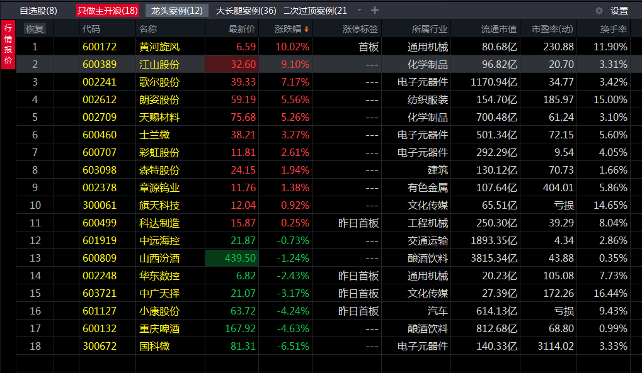This screenshot has width=642, height=373.
Task: Select stock 山西汾酒
Action: (159, 258)
